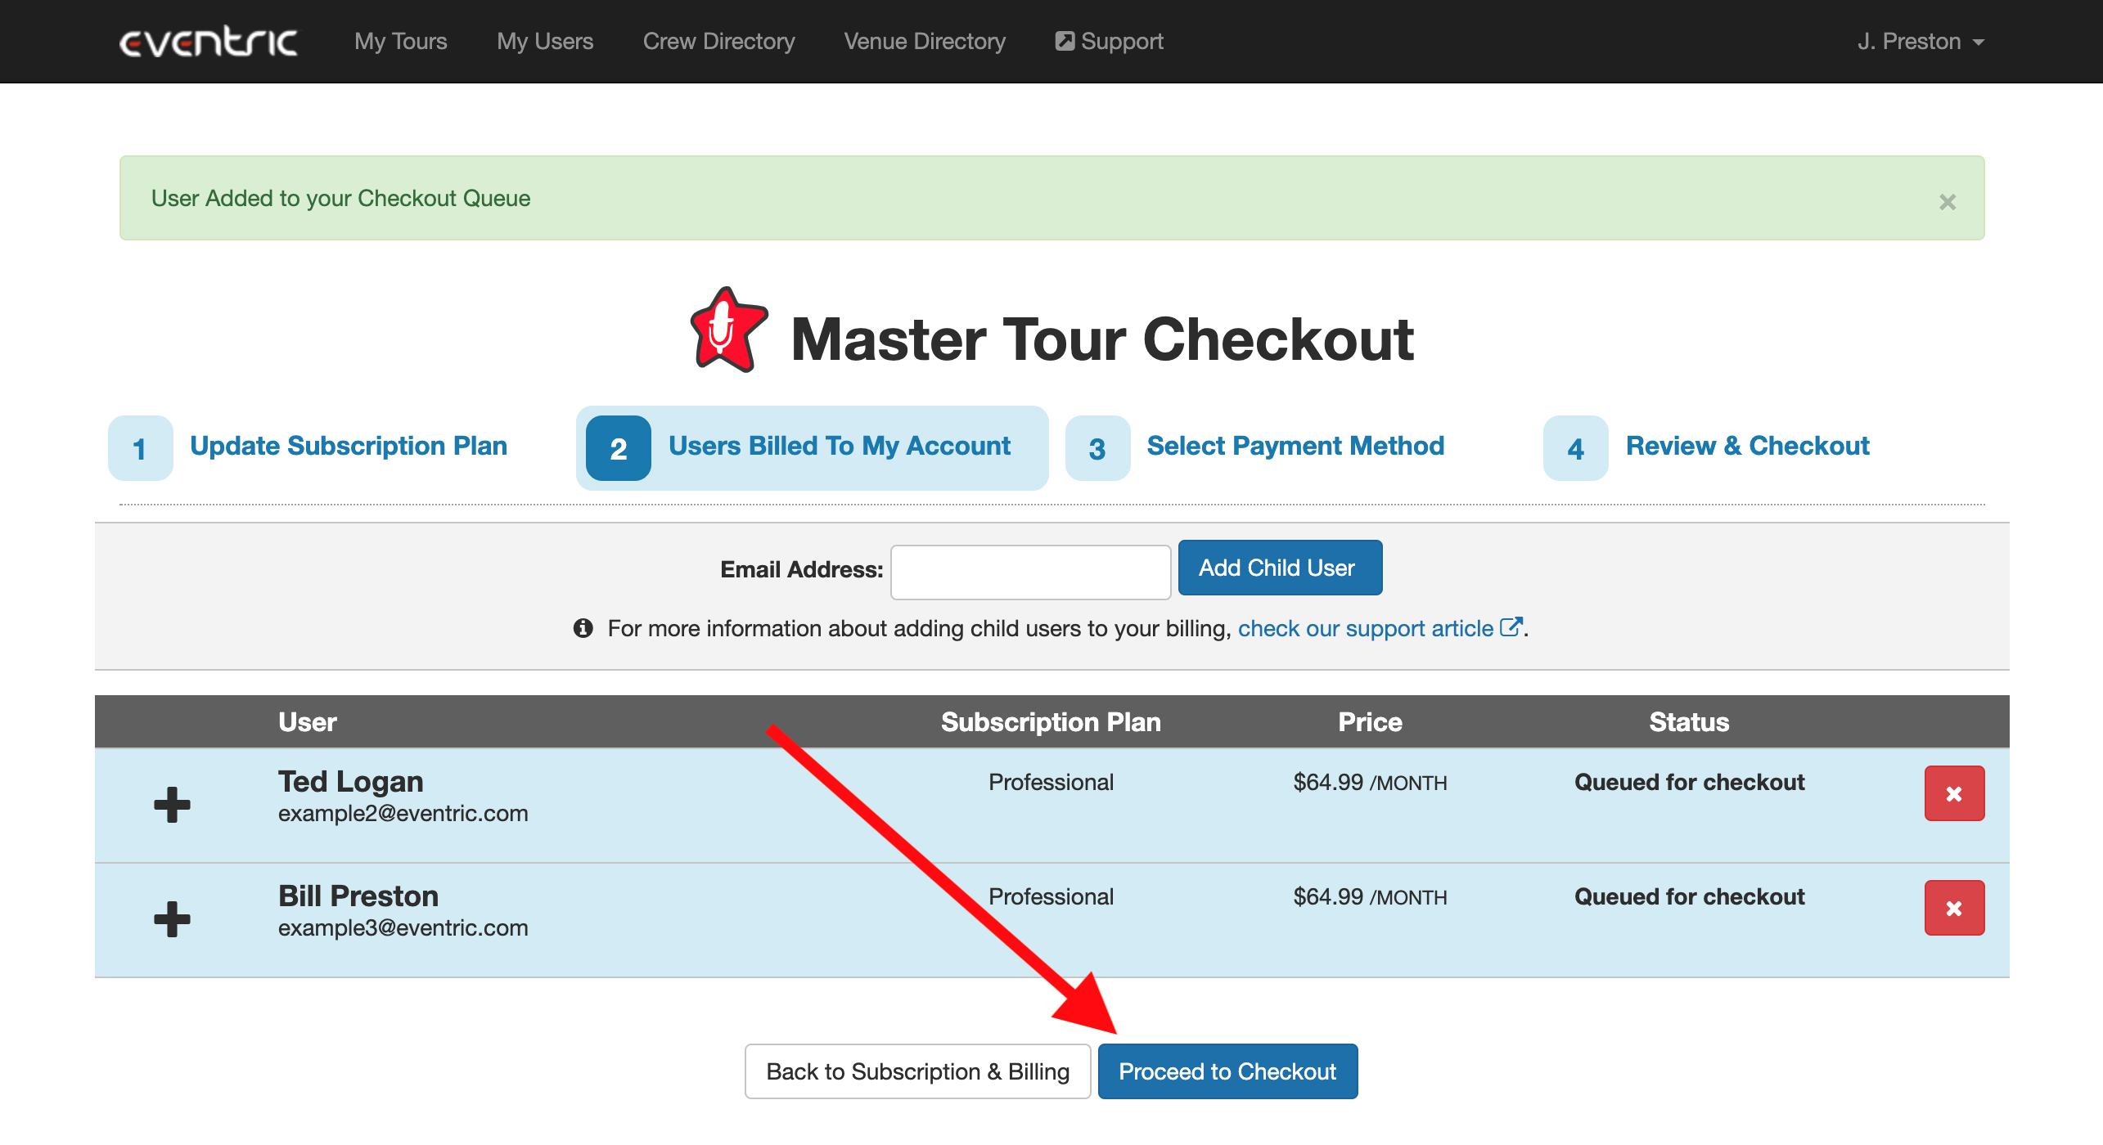Expand Ted Logan row with plus icon
Viewport: 2103px width, 1145px height.
point(172,805)
